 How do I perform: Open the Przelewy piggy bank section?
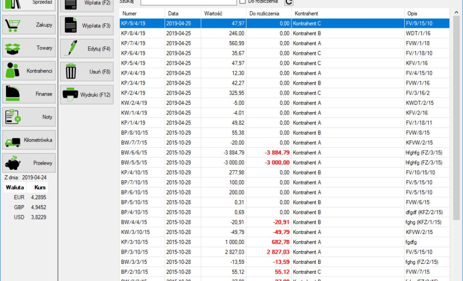click(x=29, y=163)
